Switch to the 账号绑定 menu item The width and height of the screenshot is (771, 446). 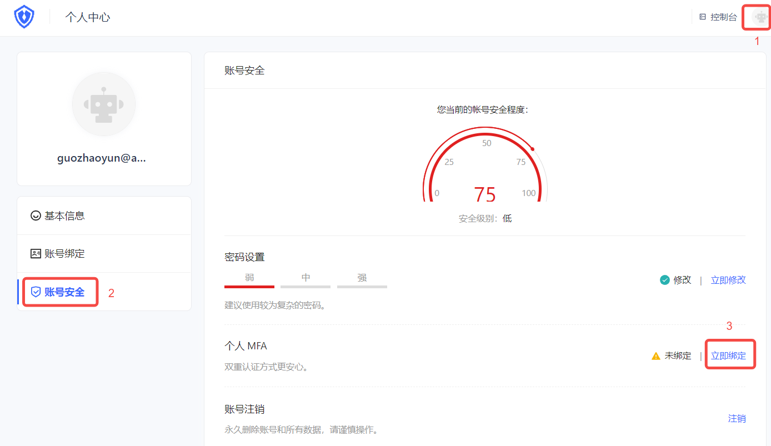tap(64, 254)
